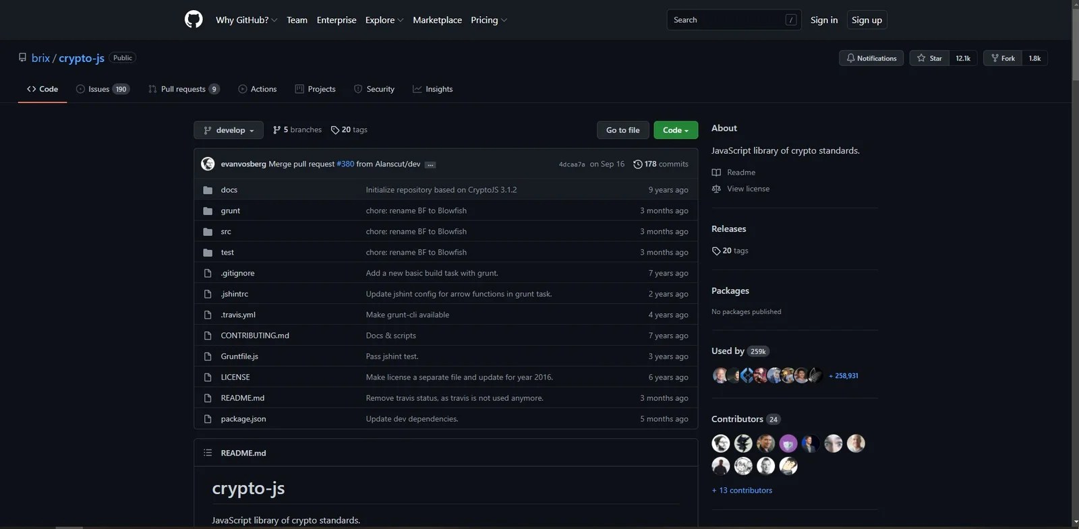1079x529 pixels.
Task: Switch to the Issues tab
Action: [103, 89]
